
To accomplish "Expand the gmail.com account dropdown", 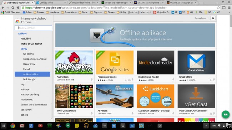I will click(x=202, y=18).
